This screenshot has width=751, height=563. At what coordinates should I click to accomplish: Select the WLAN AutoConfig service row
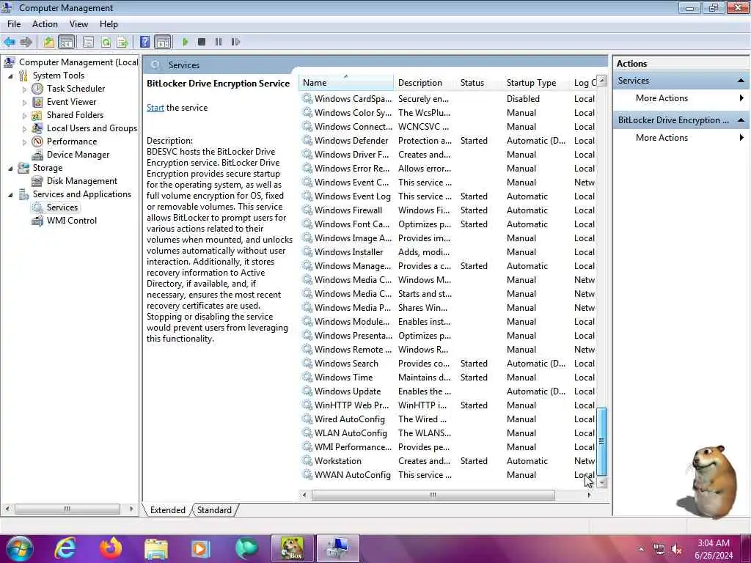tap(448, 433)
